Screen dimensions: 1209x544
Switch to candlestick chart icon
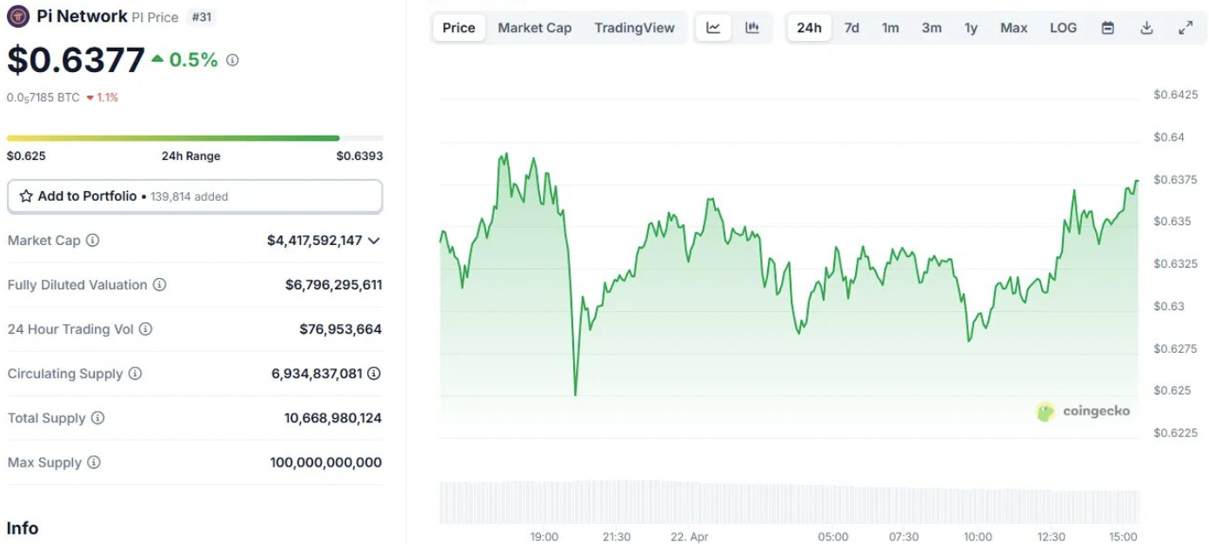coord(752,28)
